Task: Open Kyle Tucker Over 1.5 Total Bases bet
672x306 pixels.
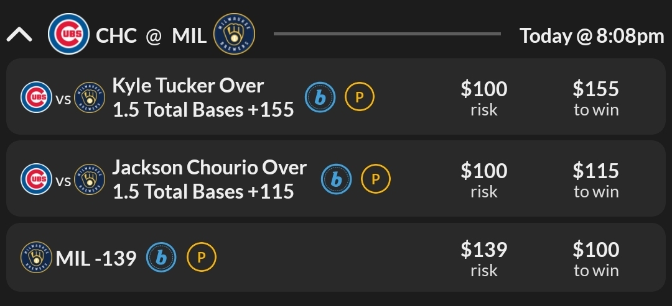Action: pyautogui.click(x=203, y=97)
